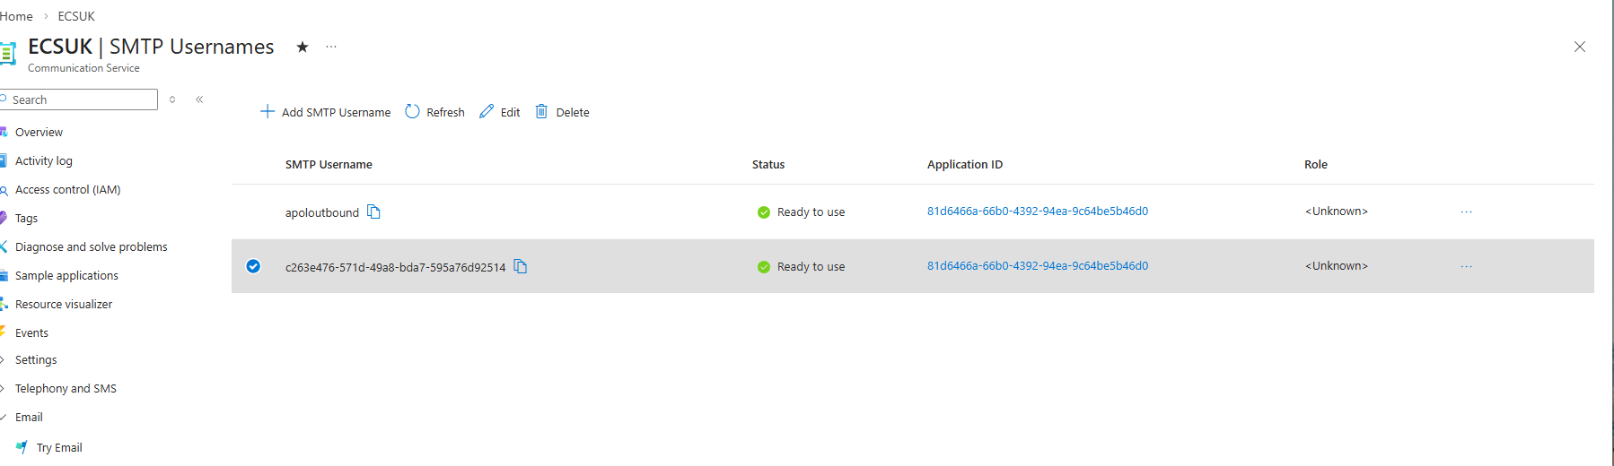Screen dimensions: 1614x466
Task: Click the Application ID column header
Action: click(x=965, y=164)
